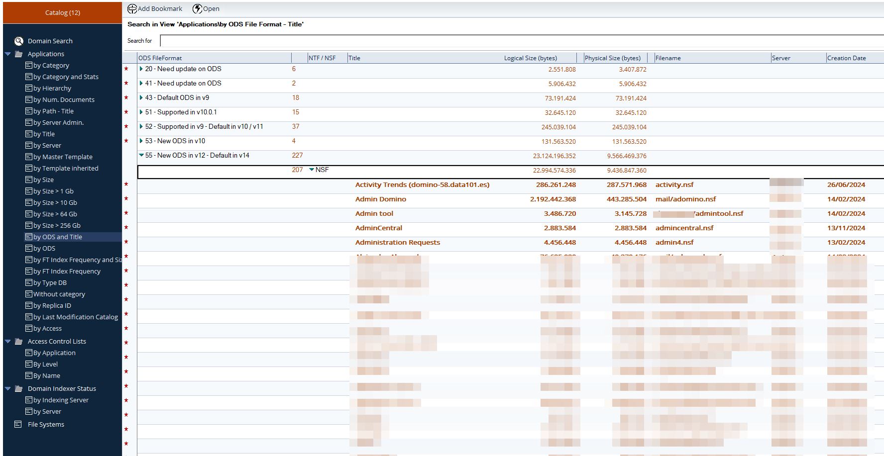Collapse the NSF subcategory row
The height and width of the screenshot is (456, 884).
click(312, 170)
